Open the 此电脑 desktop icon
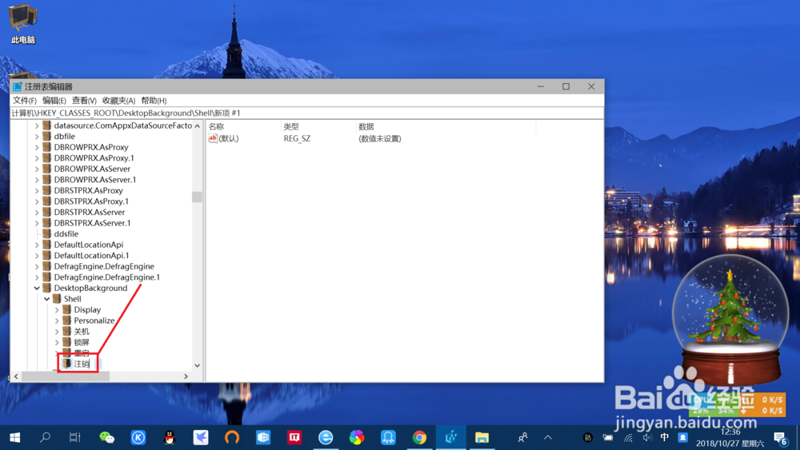800x450 pixels. [x=23, y=23]
